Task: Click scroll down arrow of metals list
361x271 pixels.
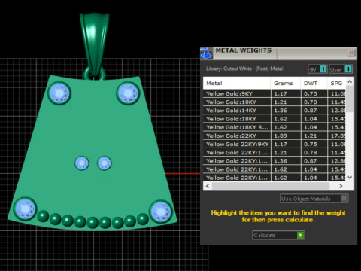Action: tap(350, 178)
